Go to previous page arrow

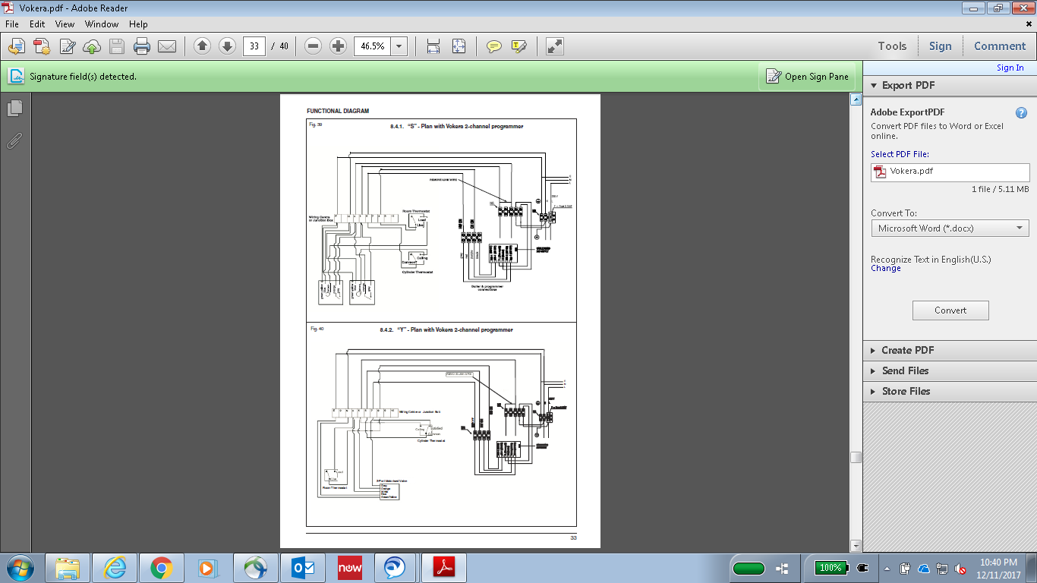[202, 46]
